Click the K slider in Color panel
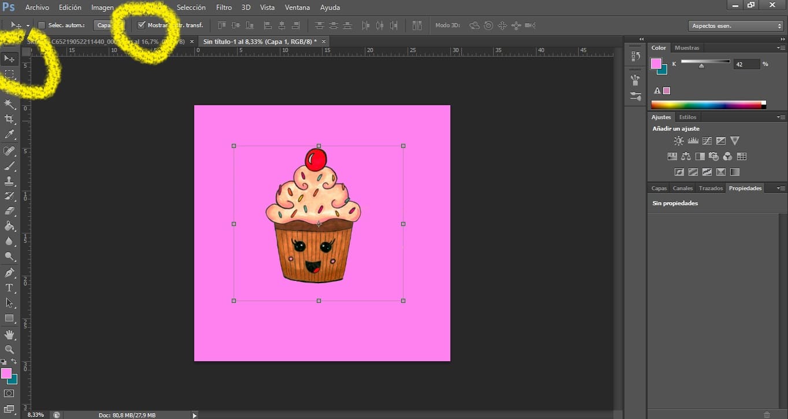This screenshot has height=419, width=788. 705,64
